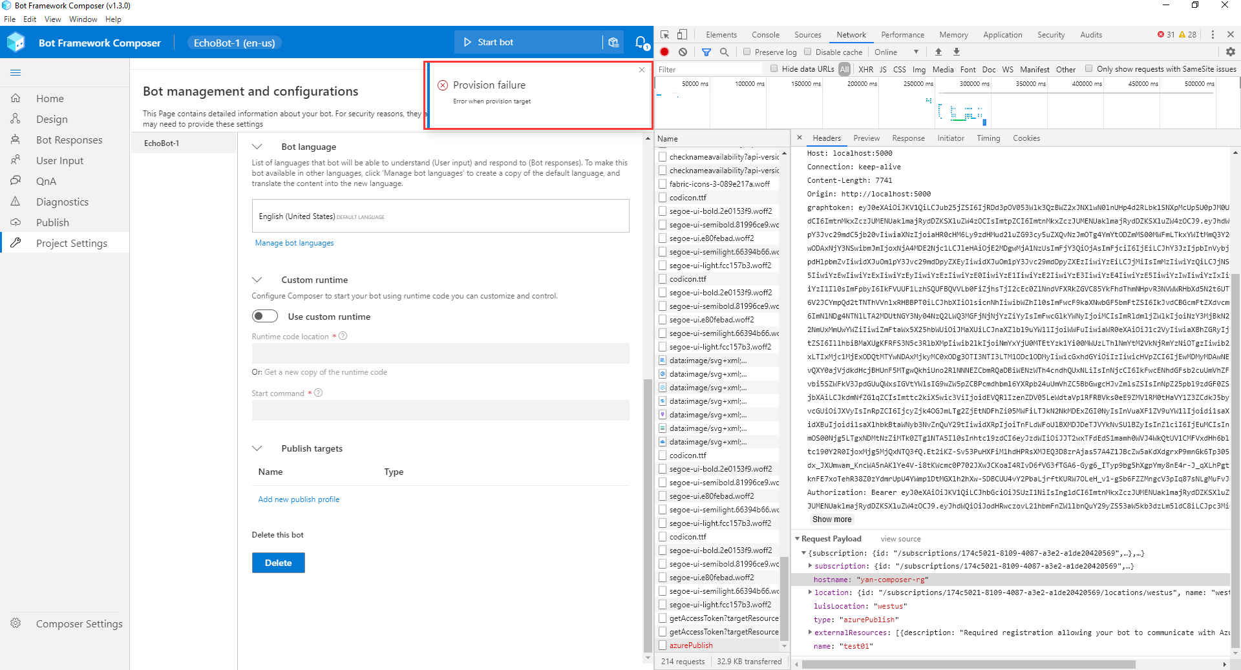Collapse the Bot language section

click(257, 146)
